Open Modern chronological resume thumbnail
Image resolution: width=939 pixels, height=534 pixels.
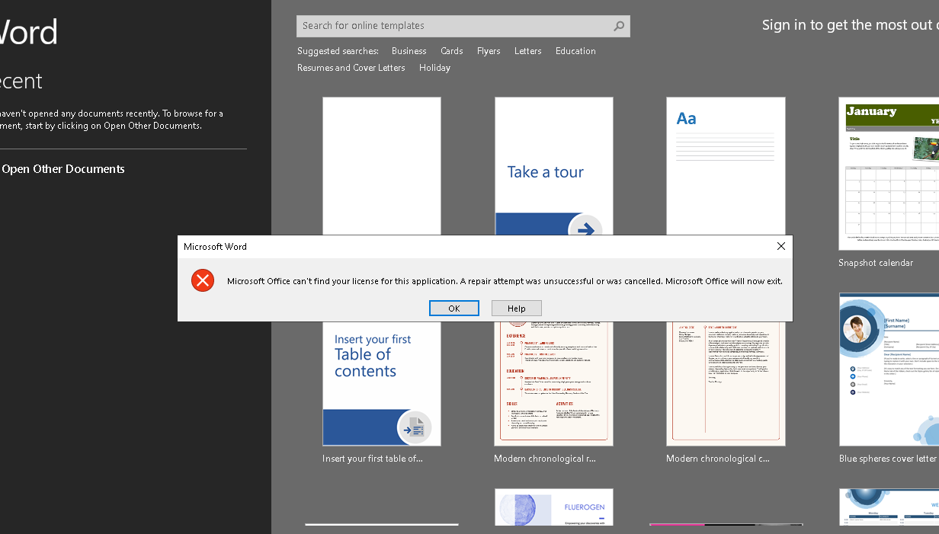coord(554,384)
